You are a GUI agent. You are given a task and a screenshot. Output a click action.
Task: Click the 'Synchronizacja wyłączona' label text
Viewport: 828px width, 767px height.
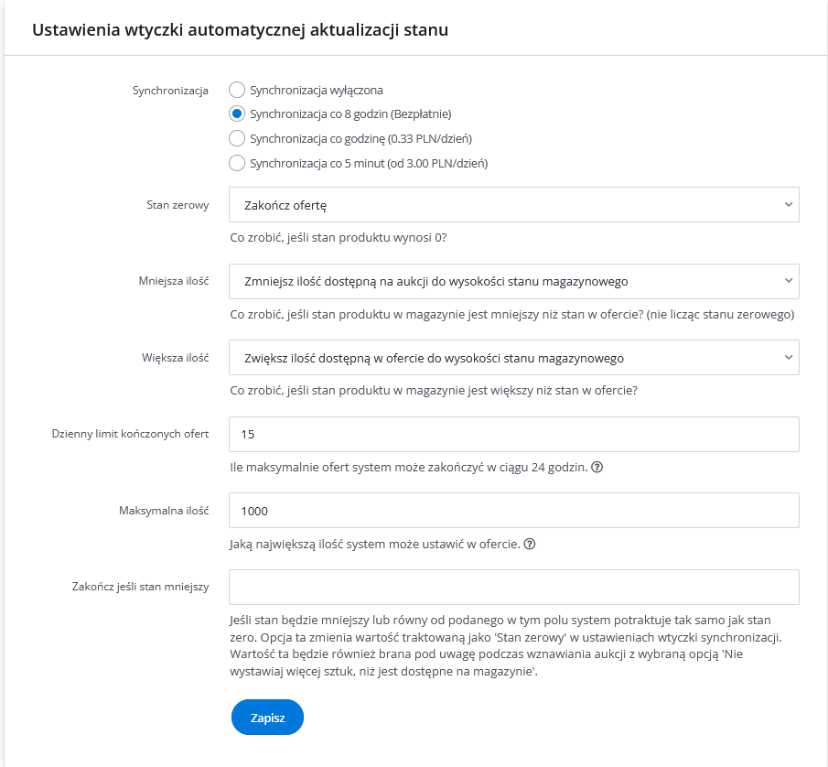316,90
